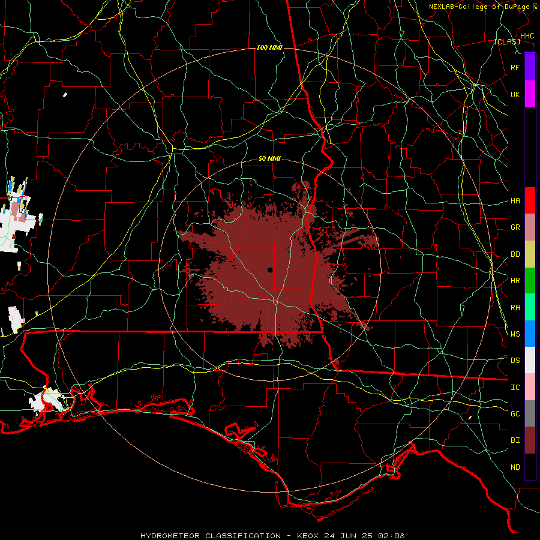Select the light pink IC legend swatch
Viewport: 540px width, 540px height.
(530, 387)
